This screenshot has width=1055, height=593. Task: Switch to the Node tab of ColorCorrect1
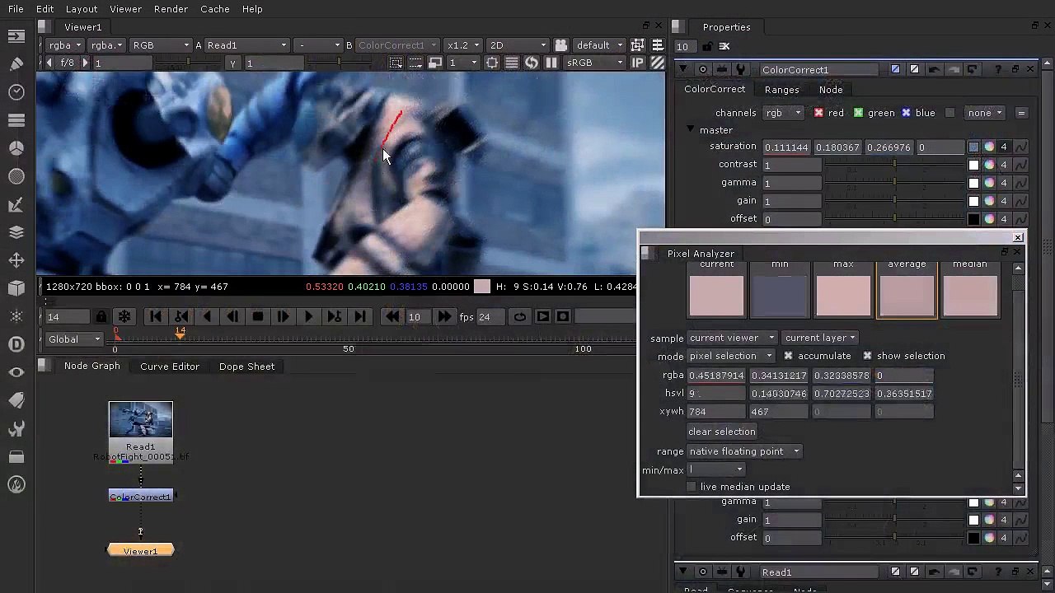pos(831,90)
